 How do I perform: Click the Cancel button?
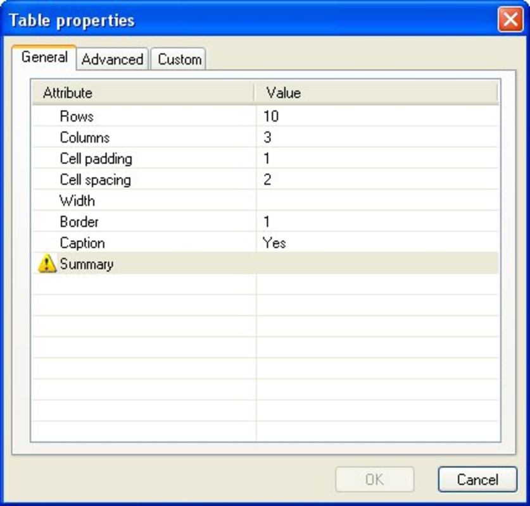click(477, 479)
